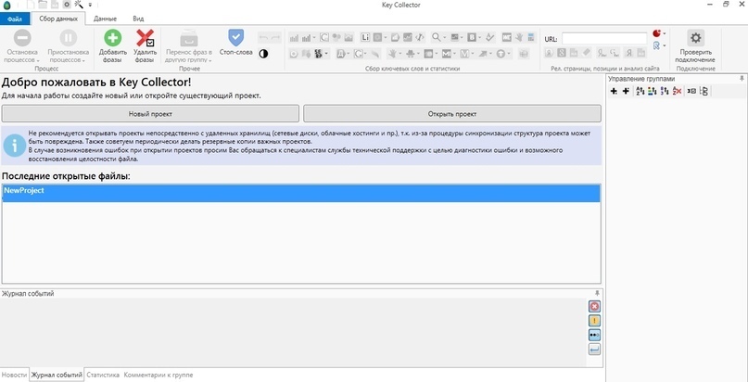Click the blue info icon in notice

(x=14, y=146)
